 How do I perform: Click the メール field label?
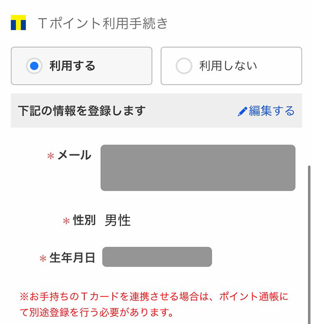click(74, 155)
